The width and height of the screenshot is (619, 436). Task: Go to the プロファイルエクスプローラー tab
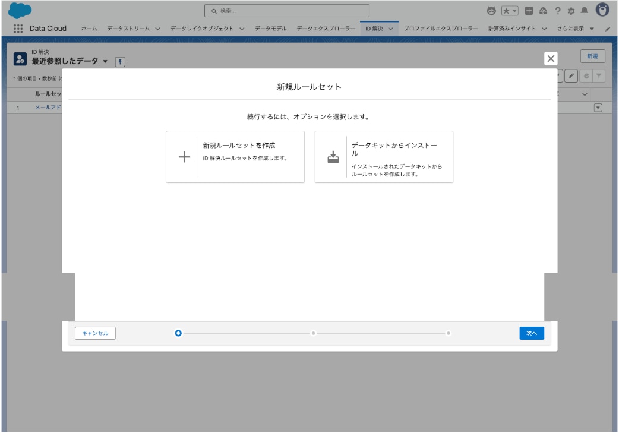coord(441,29)
